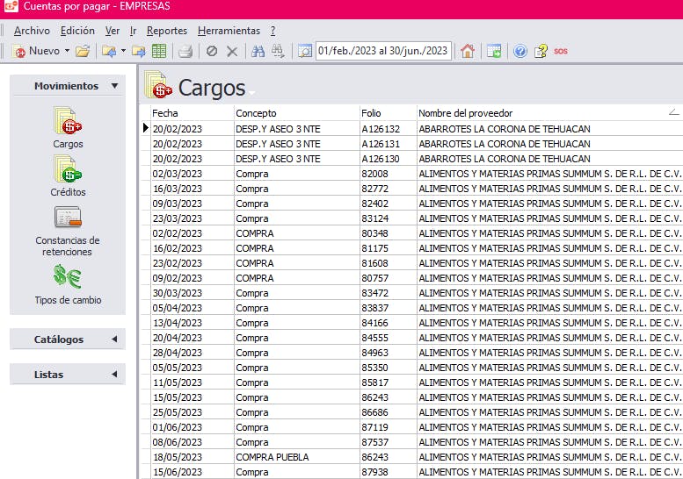Open the ? help menu
Viewport: 683px width, 479px height.
pos(272,31)
